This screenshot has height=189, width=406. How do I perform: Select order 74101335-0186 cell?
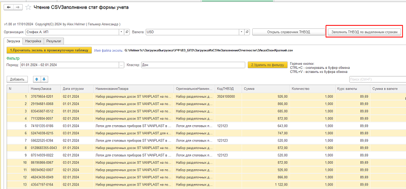(x=45, y=126)
